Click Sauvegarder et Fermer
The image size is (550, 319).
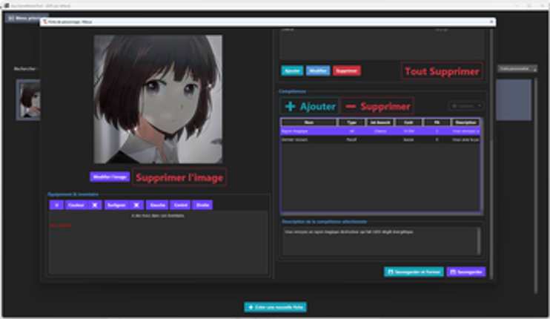414,272
